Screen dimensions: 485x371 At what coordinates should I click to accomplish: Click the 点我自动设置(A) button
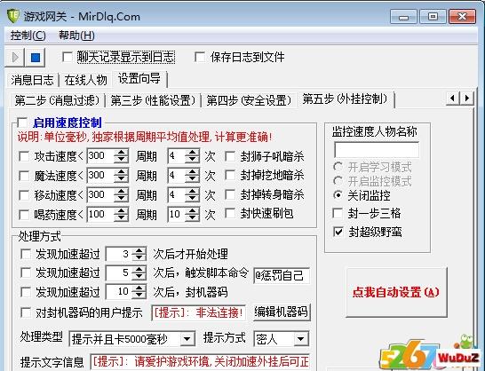396,292
